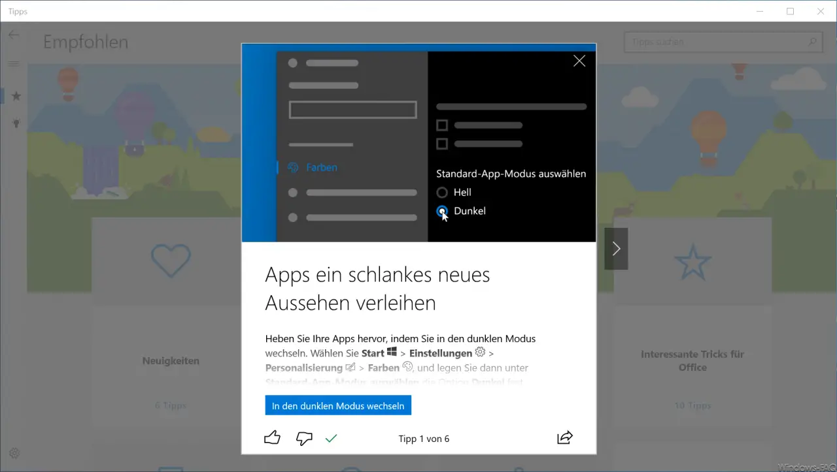
Task: Click the magnifier search icon
Action: pos(812,42)
